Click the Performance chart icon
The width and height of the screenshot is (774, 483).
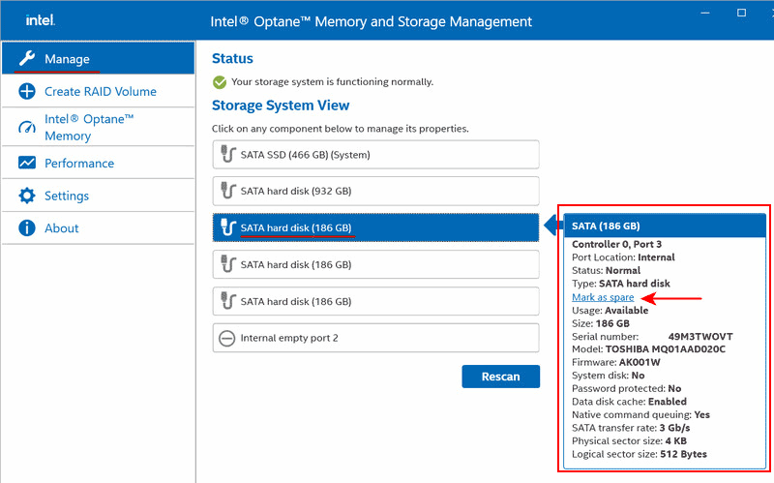point(26,164)
